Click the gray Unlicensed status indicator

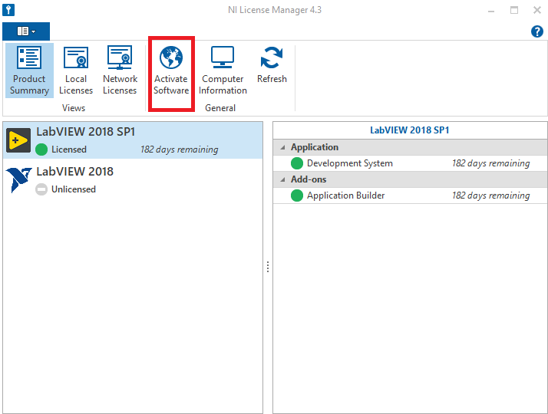[41, 189]
